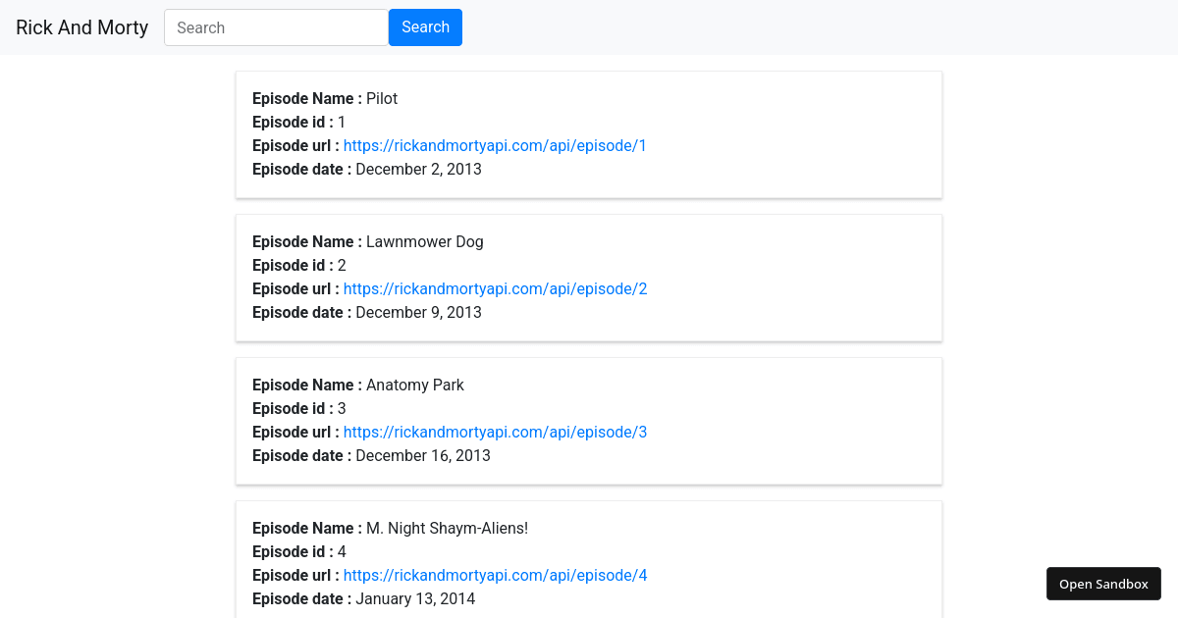The width and height of the screenshot is (1178, 618).
Task: Click the January 13, 2014 date
Action: click(x=415, y=599)
